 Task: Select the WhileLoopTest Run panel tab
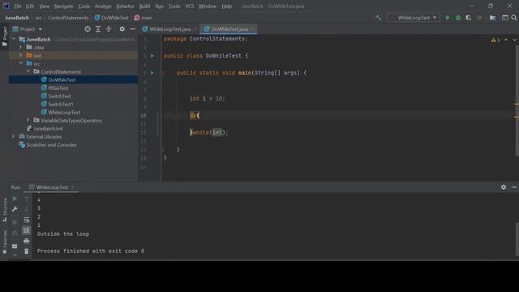[x=52, y=187]
